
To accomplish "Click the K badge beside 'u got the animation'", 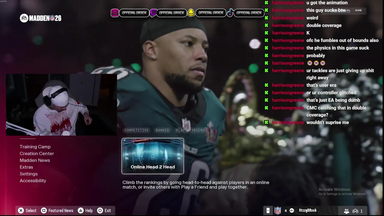I will click(266, 3).
